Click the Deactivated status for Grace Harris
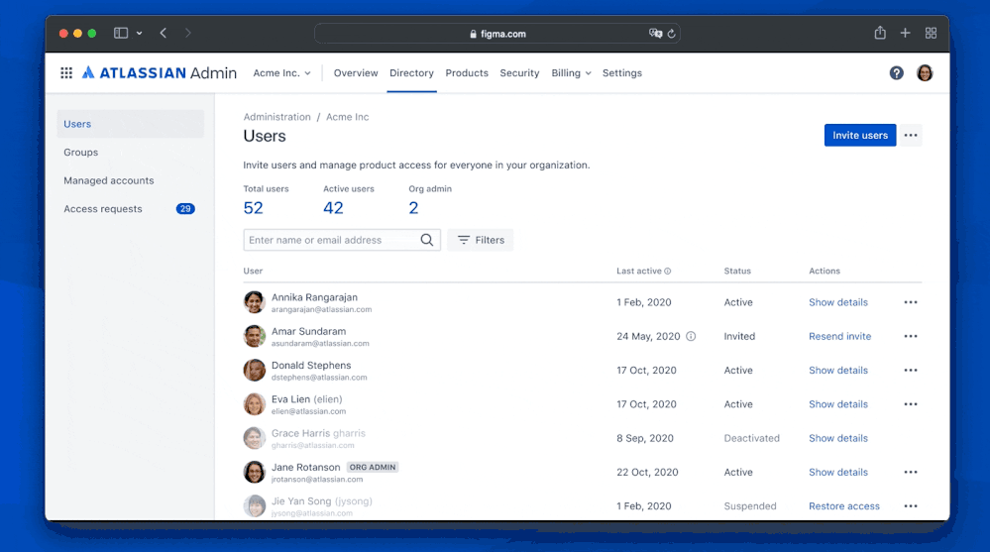This screenshot has width=990, height=552. point(751,438)
